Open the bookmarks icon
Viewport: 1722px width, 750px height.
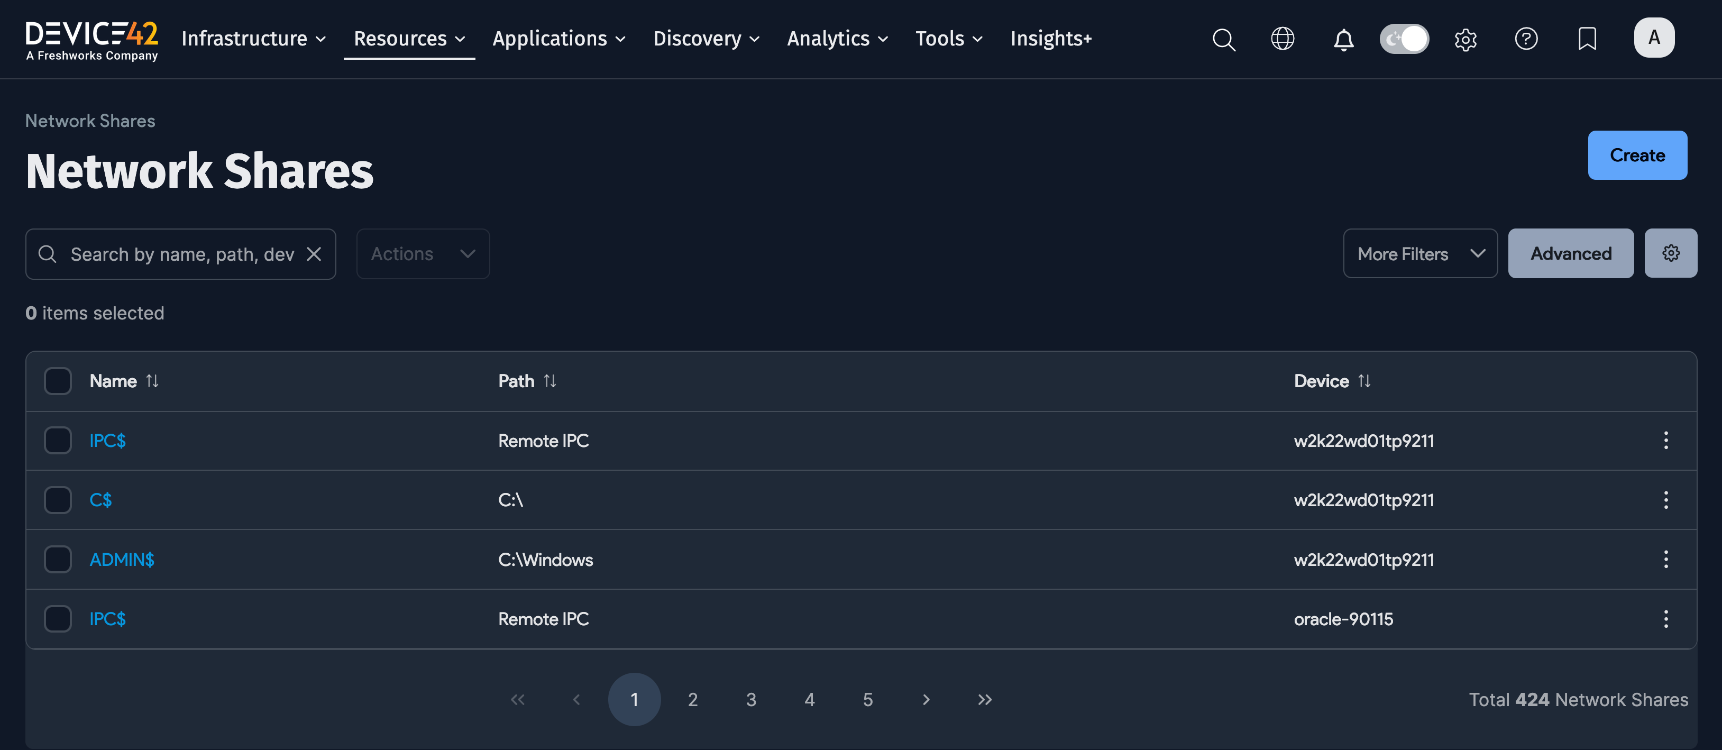(x=1586, y=39)
